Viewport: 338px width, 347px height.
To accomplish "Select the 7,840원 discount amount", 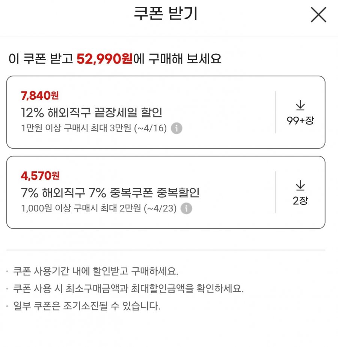I will tap(40, 96).
